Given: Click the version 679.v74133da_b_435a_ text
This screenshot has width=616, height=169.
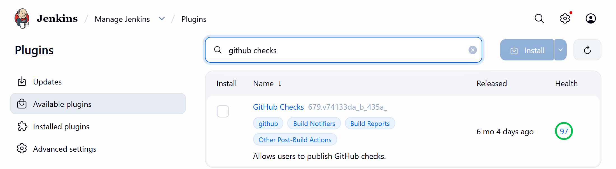Looking at the screenshot, I should 347,107.
